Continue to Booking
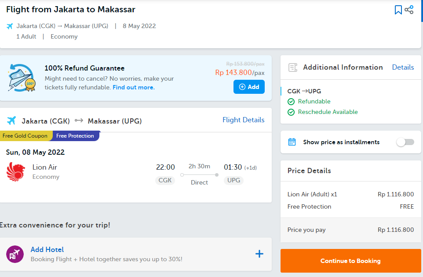Image resolution: width=423 pixels, height=277 pixels. (x=351, y=261)
